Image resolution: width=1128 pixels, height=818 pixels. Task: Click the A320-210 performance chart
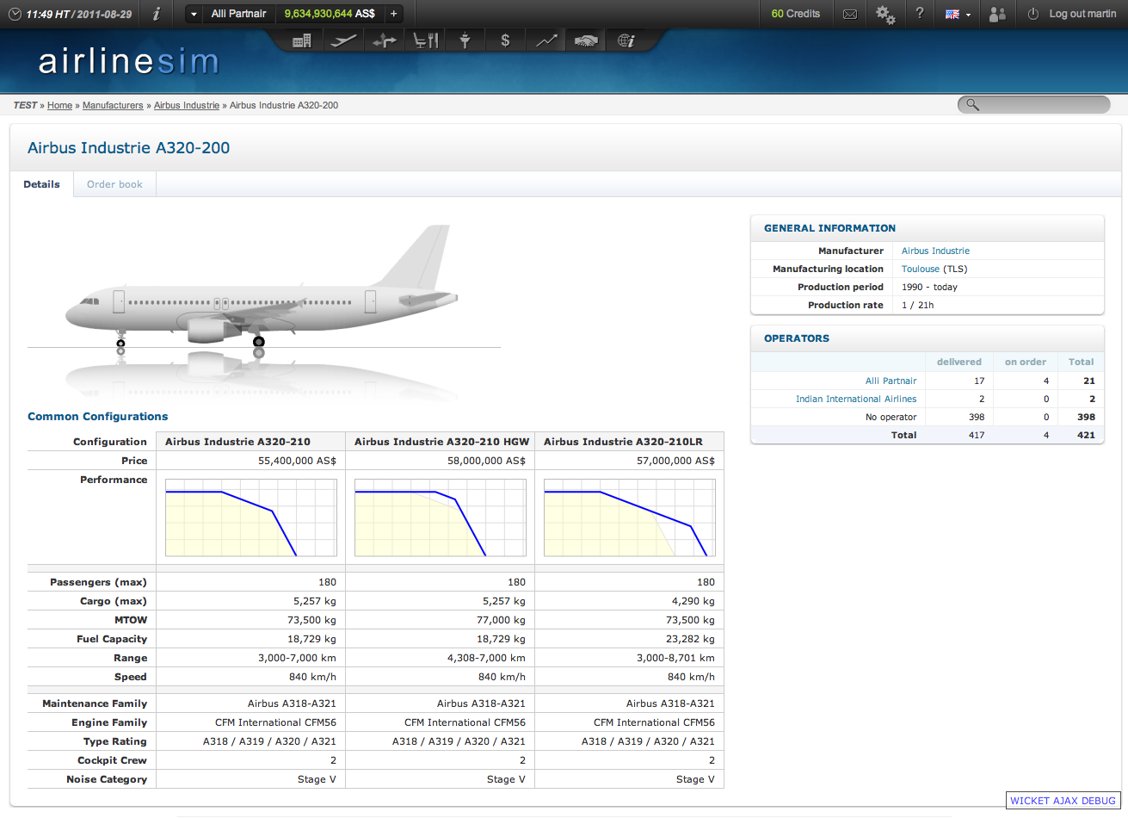[251, 517]
